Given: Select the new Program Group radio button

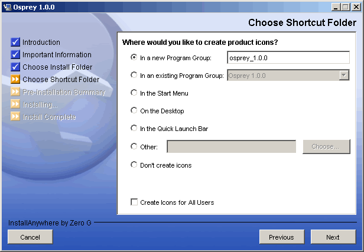Looking at the screenshot, I should click(x=134, y=58).
